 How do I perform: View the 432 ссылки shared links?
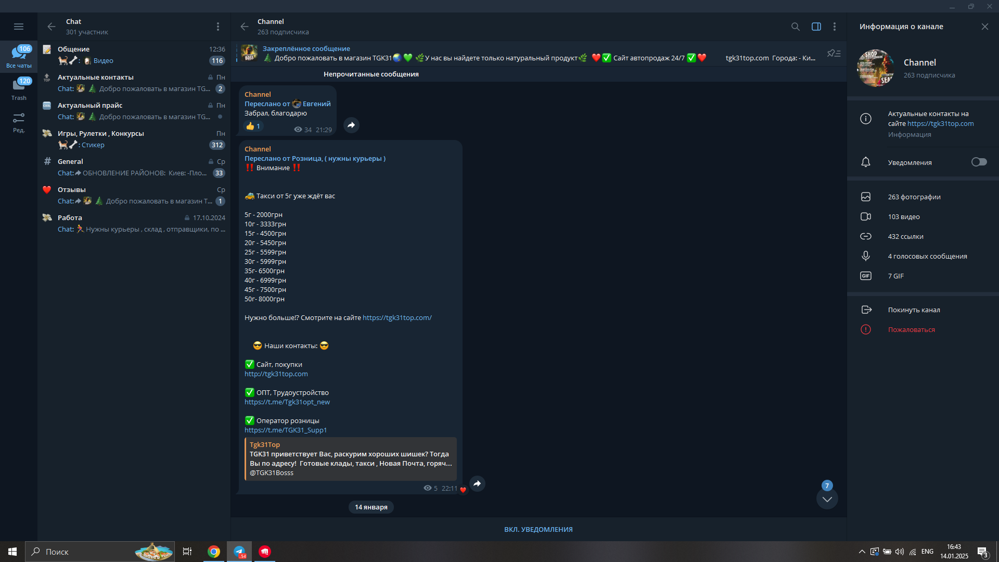click(923, 236)
